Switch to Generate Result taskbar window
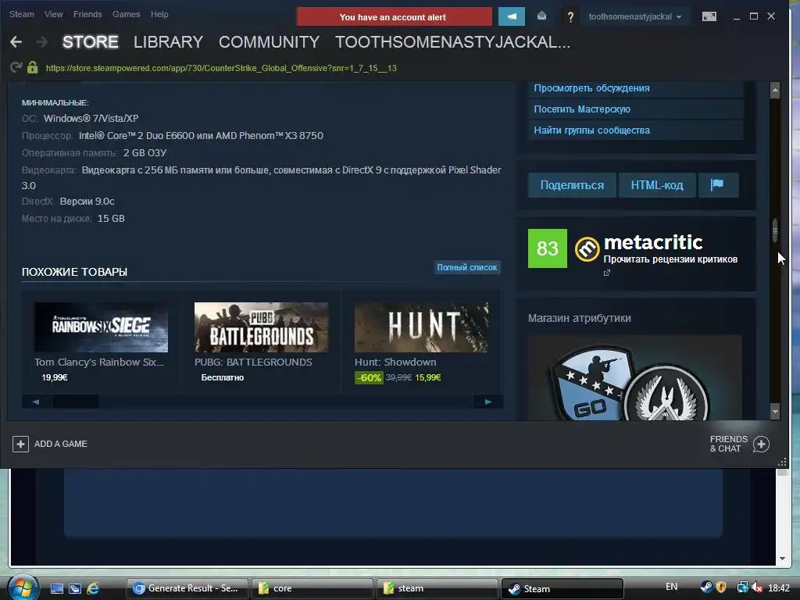 click(x=187, y=588)
